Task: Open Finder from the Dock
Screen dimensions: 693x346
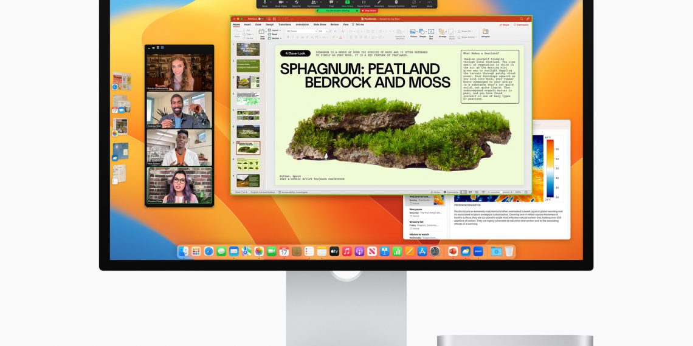Action: pos(183,251)
